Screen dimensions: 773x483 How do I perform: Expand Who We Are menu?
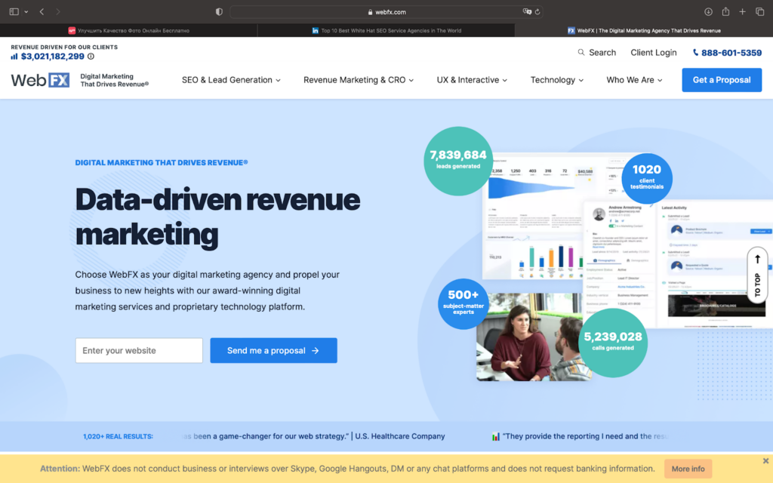[634, 80]
